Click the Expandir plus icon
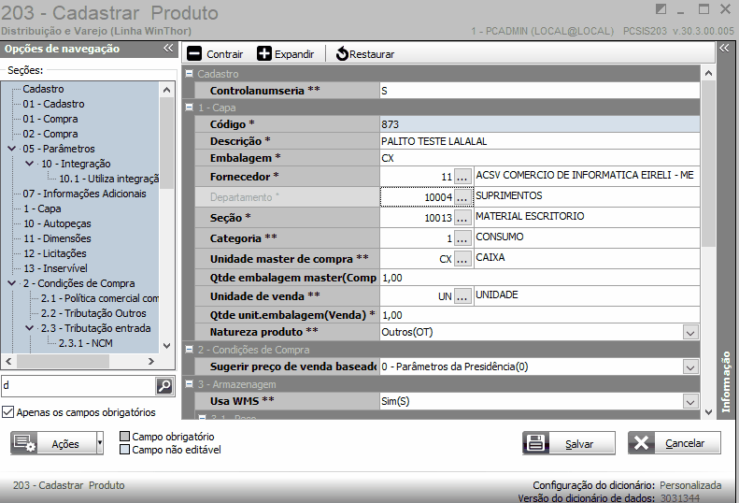The width and height of the screenshot is (739, 503). pos(264,53)
